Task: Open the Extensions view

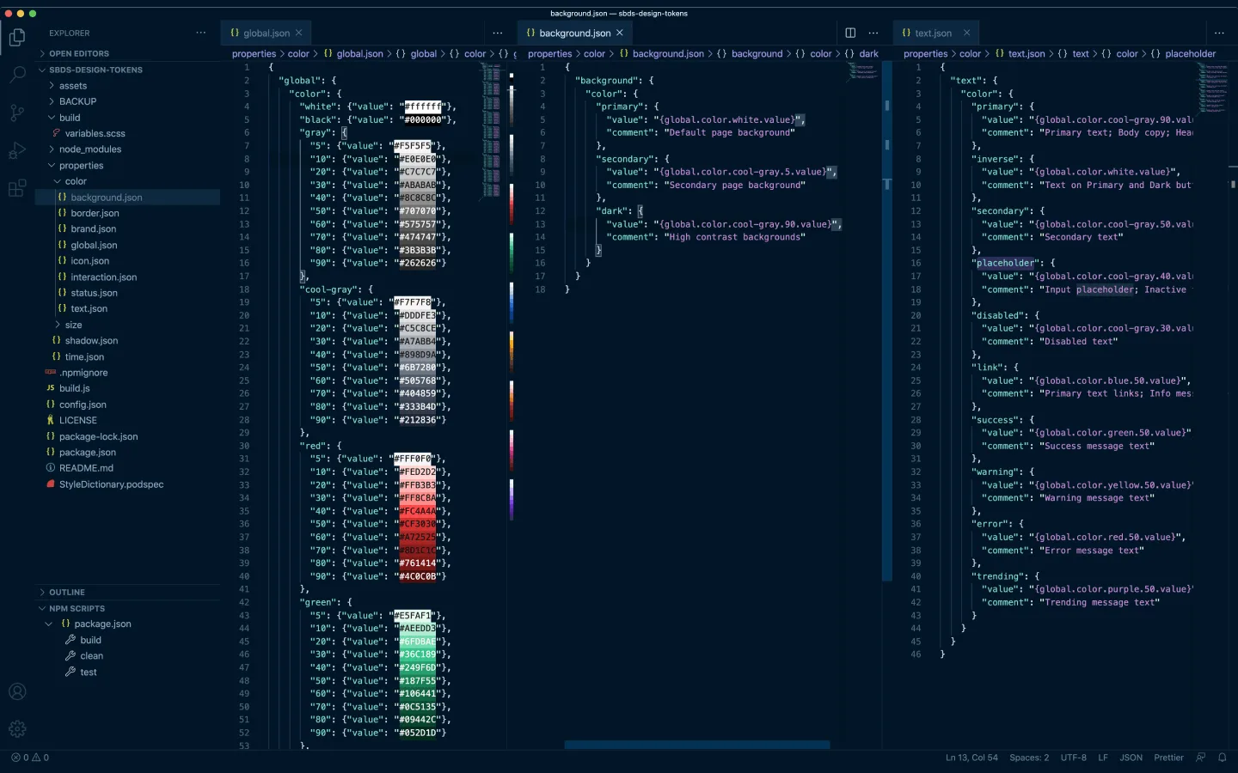Action: click(x=17, y=188)
